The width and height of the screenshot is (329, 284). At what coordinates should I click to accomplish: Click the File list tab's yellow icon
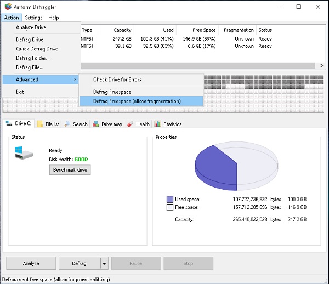[40, 124]
